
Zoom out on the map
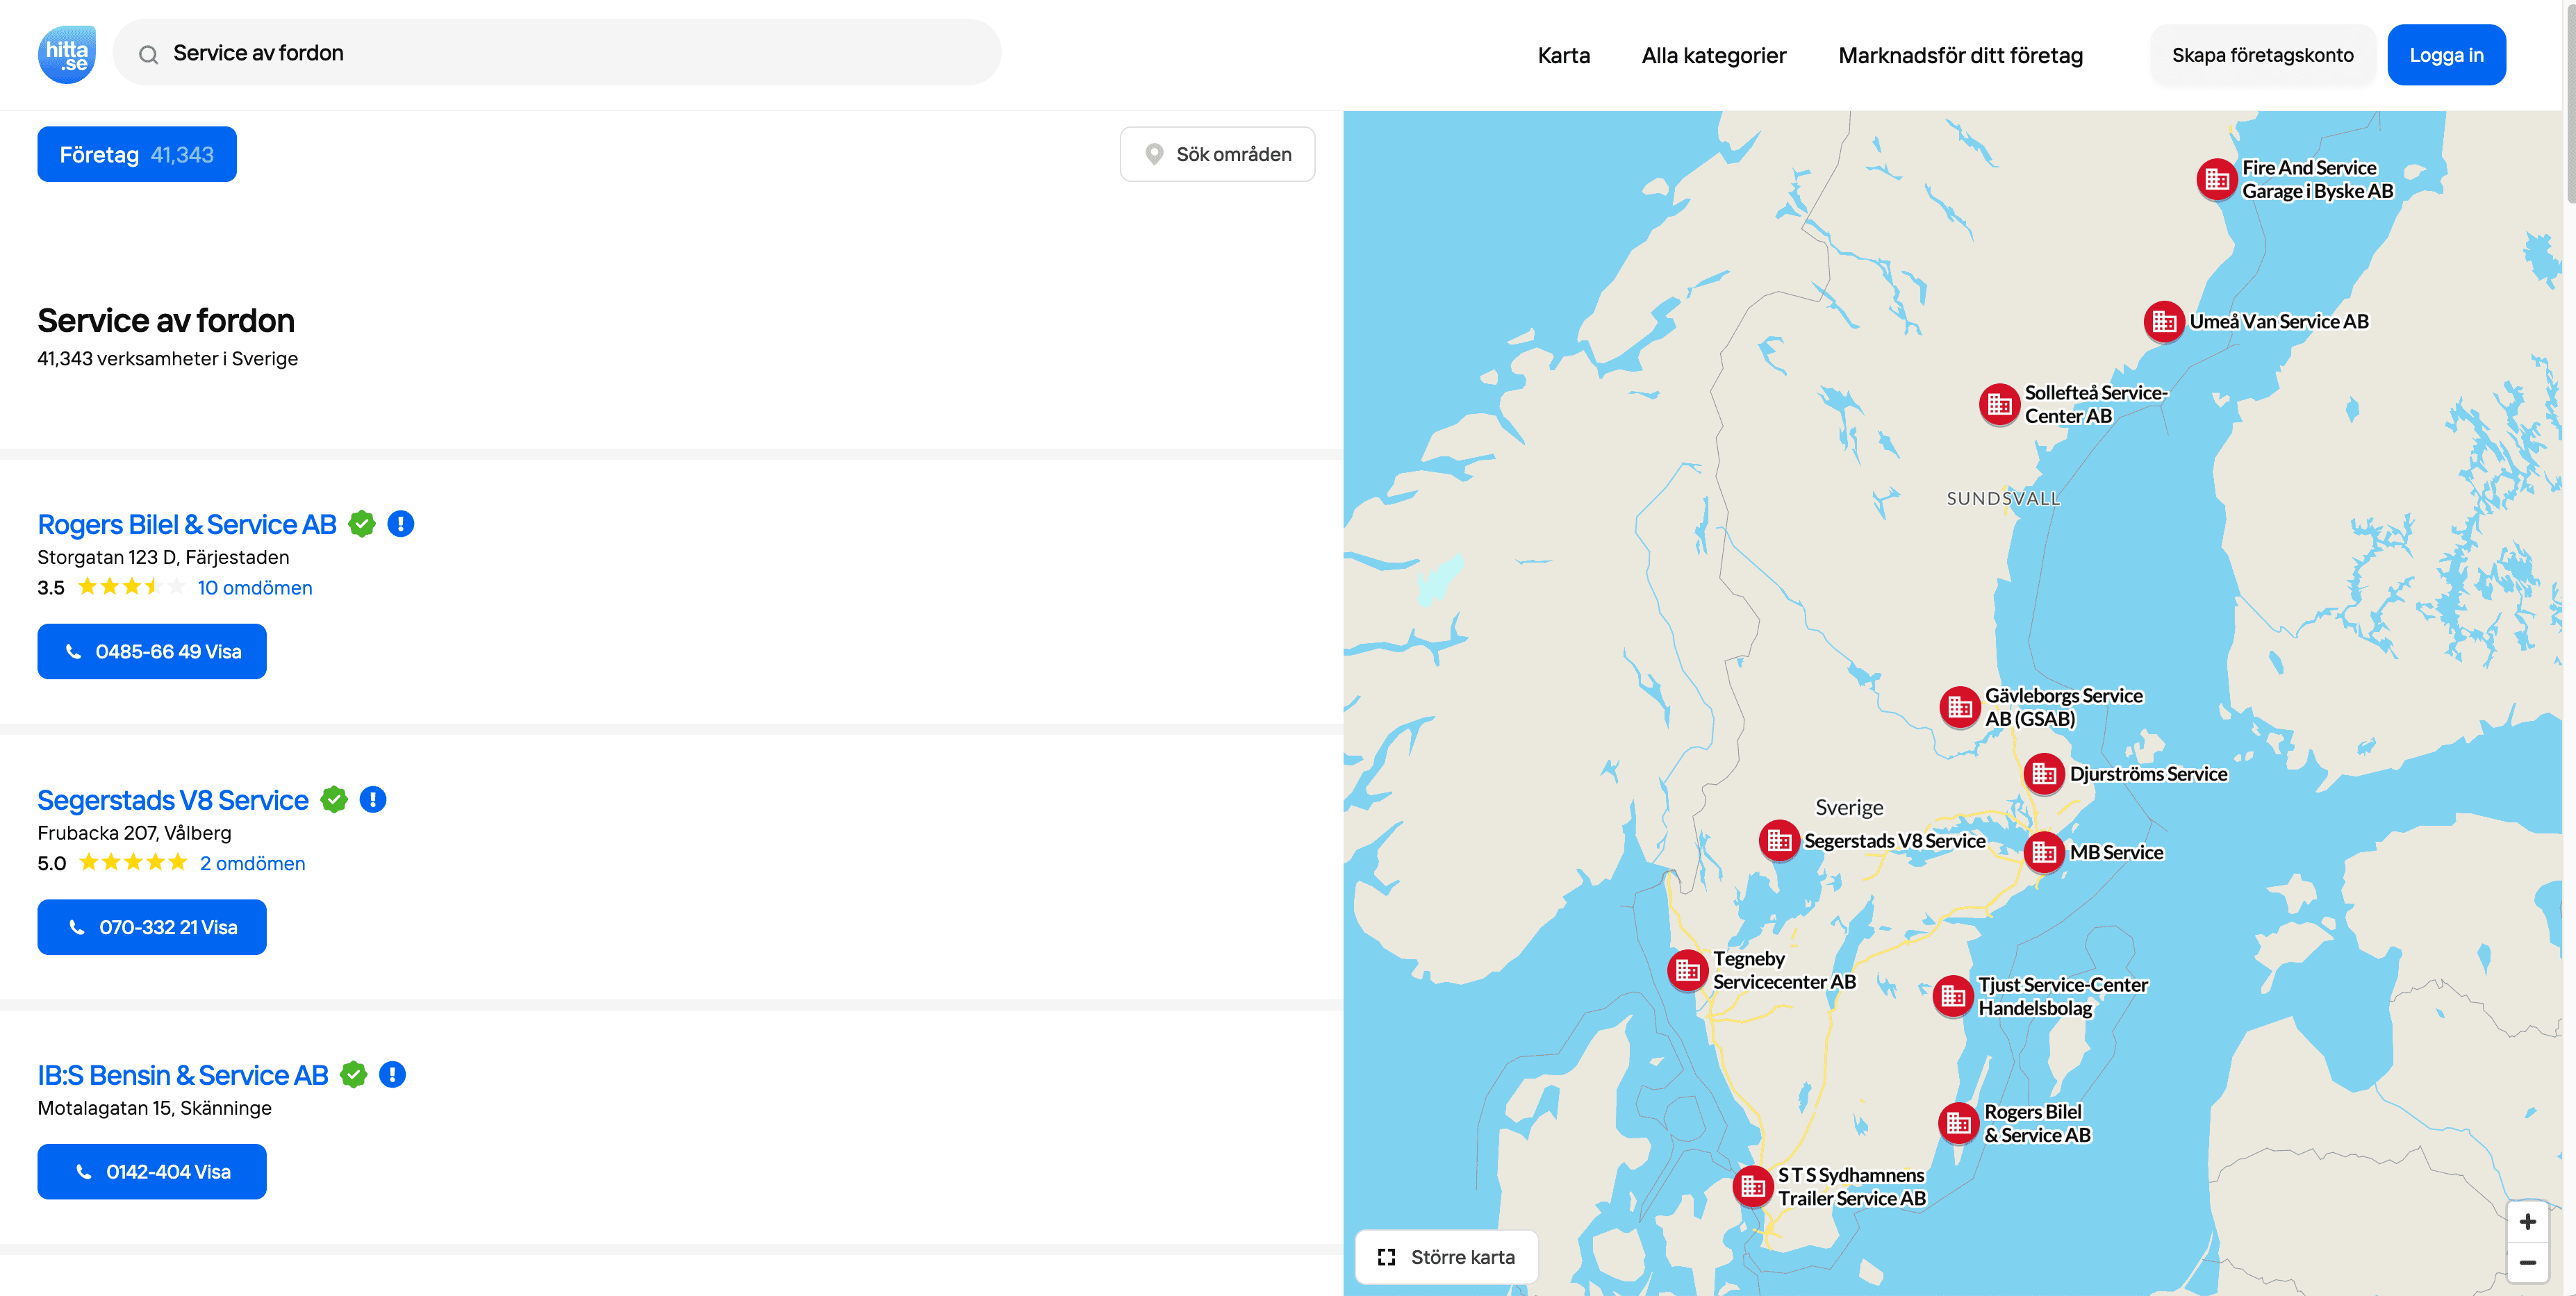tap(2527, 1263)
